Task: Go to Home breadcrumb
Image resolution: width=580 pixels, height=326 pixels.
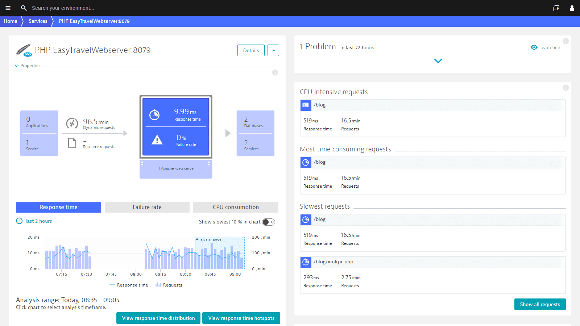Action: (11, 21)
